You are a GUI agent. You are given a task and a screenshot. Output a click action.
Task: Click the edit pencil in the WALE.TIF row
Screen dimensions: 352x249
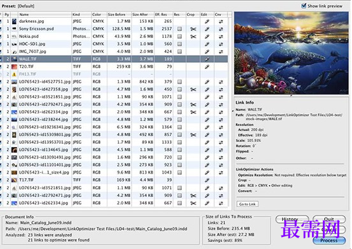click(x=207, y=59)
